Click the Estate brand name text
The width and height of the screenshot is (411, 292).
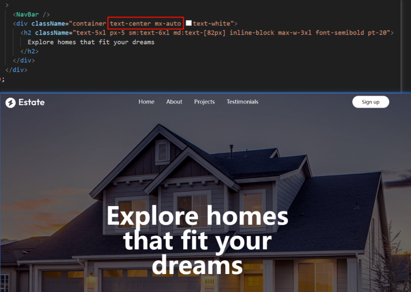(32, 102)
